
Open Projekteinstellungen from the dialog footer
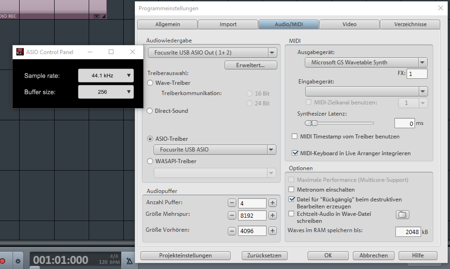185,255
